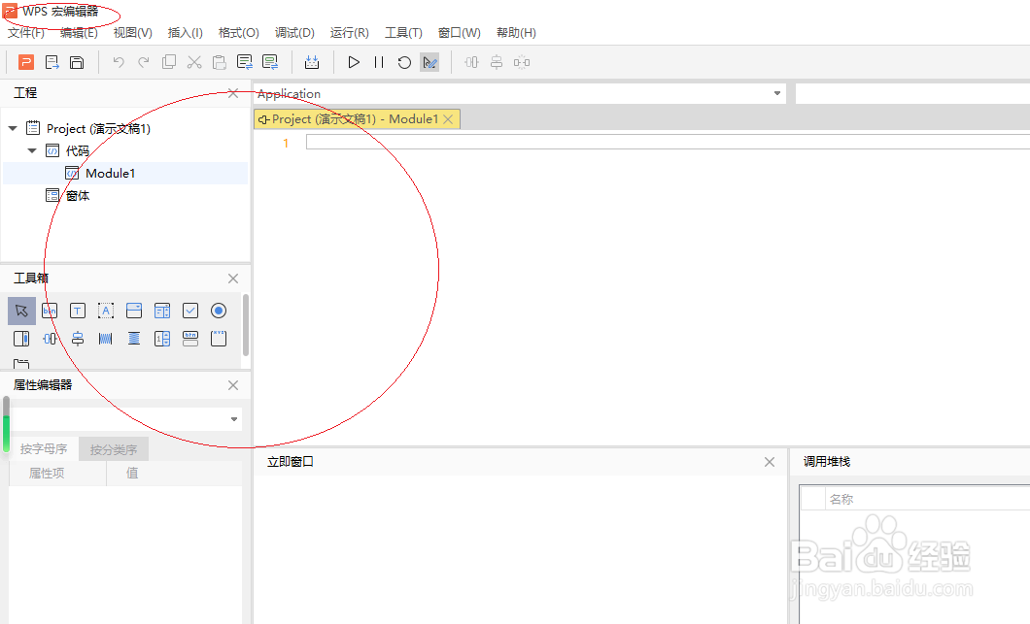Select the vertical layout control in toolbox
This screenshot has width=1030, height=624.
click(x=78, y=339)
